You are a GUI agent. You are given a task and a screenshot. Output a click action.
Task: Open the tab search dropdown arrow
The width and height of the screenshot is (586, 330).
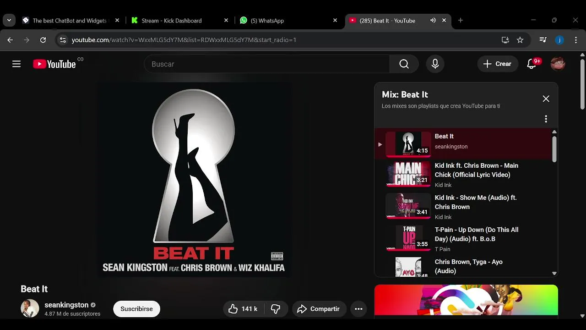tap(9, 20)
